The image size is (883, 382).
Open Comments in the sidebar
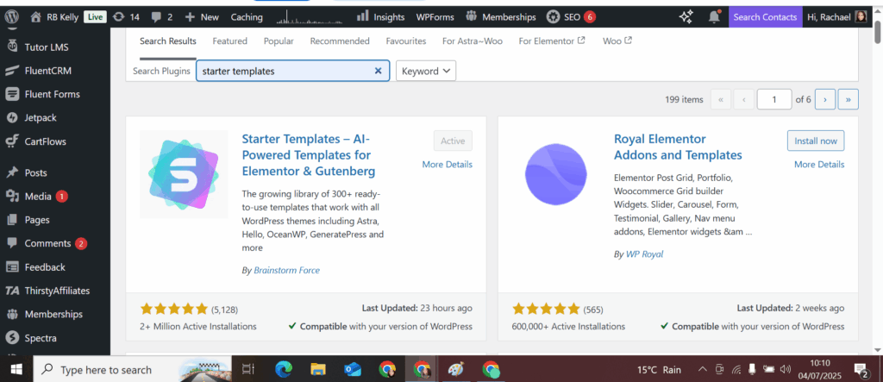pyautogui.click(x=47, y=243)
